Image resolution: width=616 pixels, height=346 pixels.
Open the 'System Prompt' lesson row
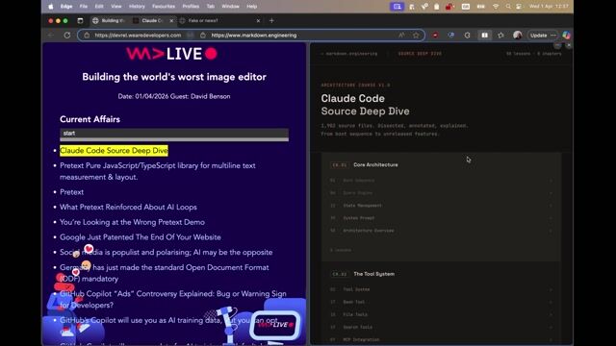[x=441, y=218]
